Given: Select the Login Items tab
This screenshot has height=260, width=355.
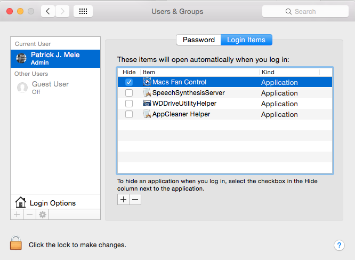Looking at the screenshot, I should (246, 40).
